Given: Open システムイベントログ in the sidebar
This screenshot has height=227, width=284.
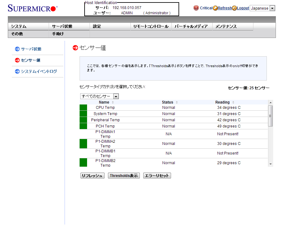Looking at the screenshot, I should (x=39, y=71).
